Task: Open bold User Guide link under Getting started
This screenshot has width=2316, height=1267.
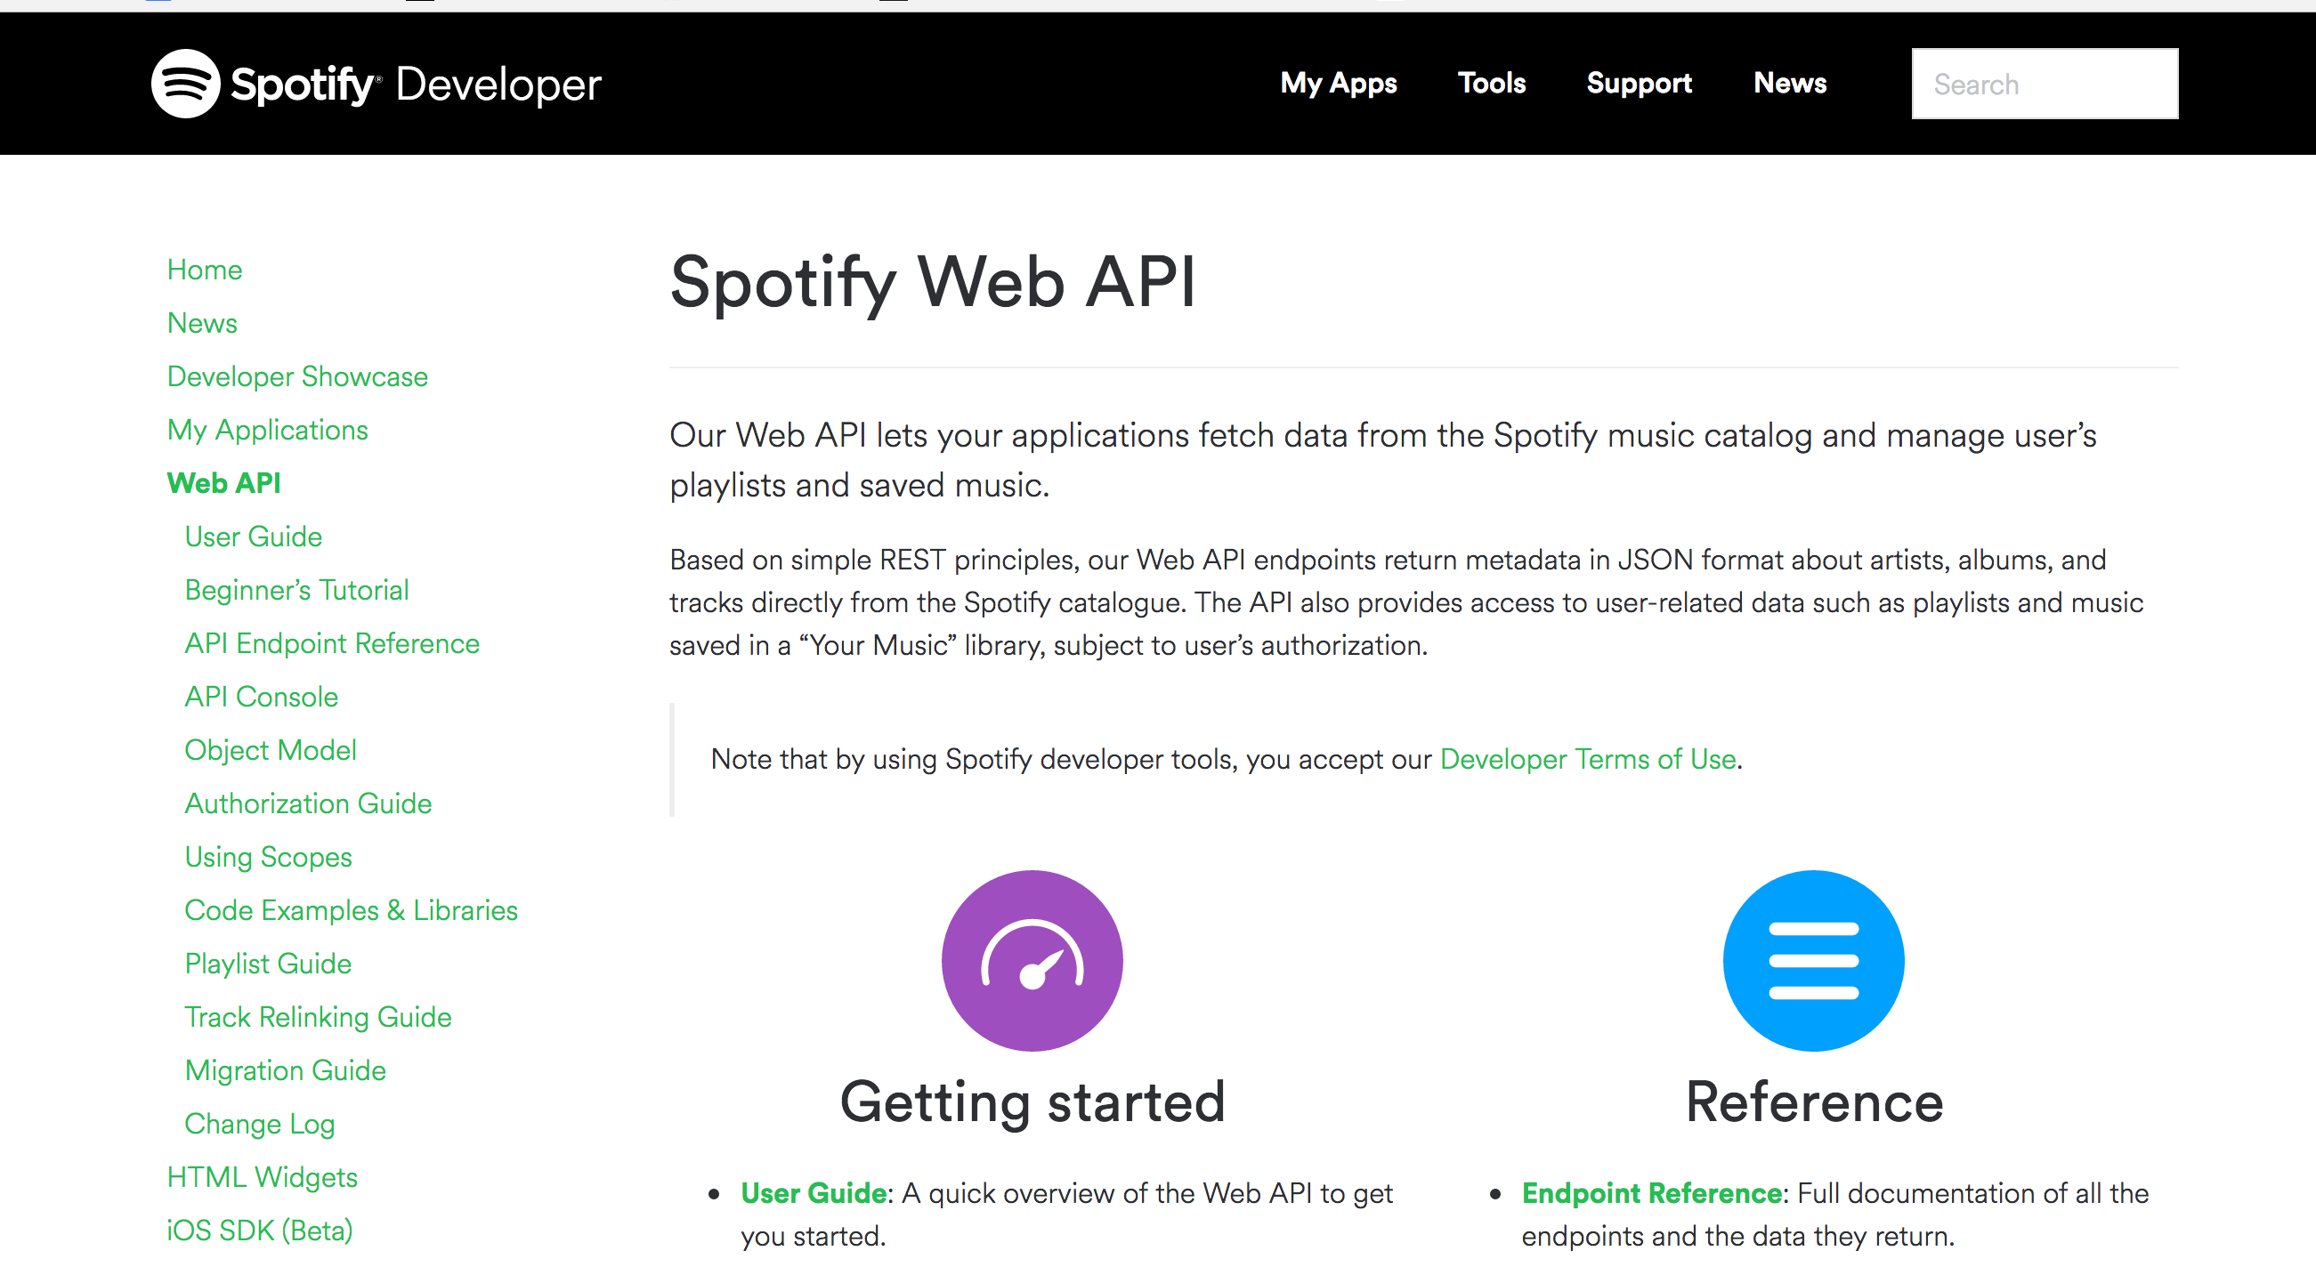Action: pos(814,1193)
